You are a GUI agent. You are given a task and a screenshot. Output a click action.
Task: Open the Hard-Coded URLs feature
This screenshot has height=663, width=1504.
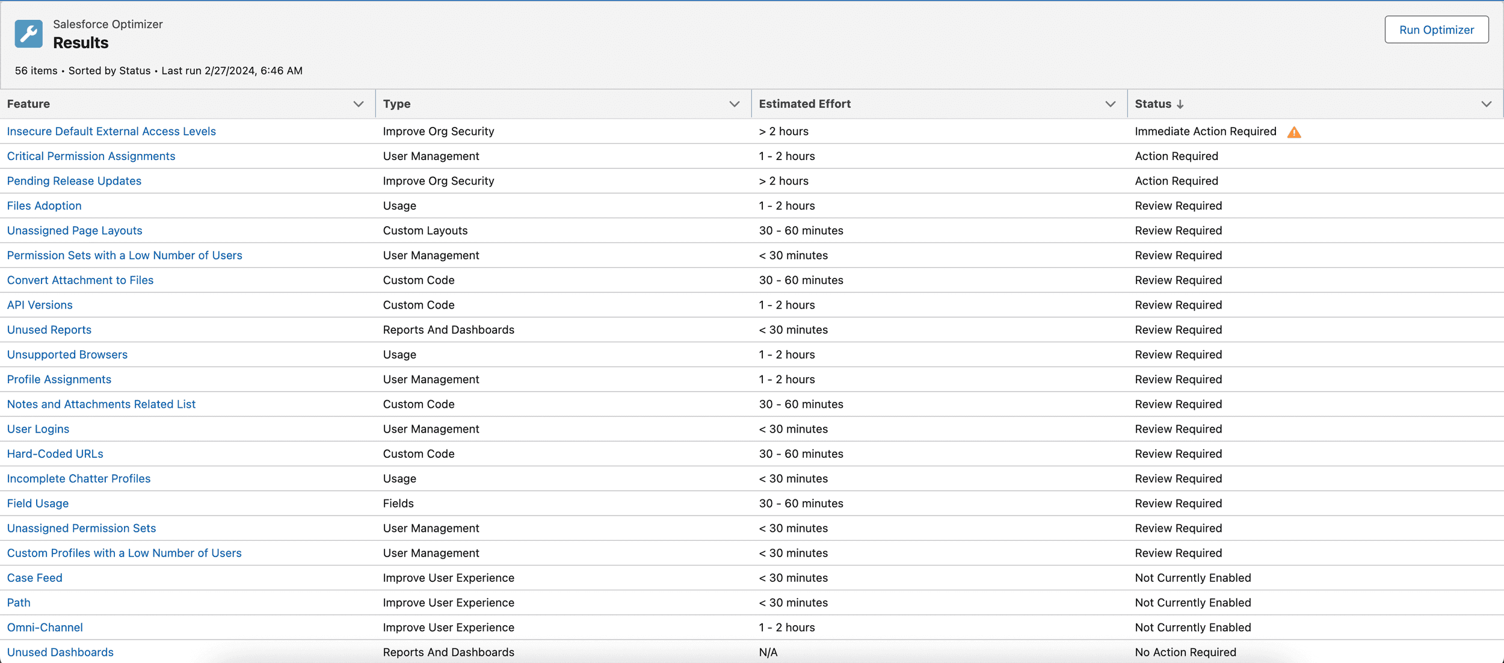tap(55, 453)
